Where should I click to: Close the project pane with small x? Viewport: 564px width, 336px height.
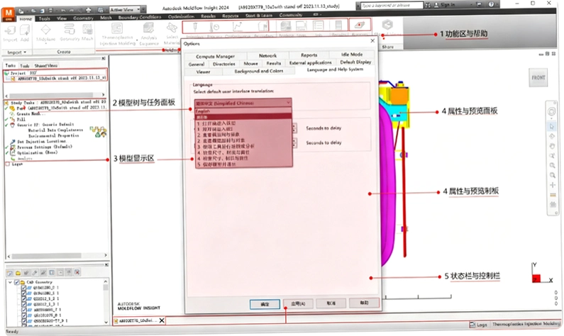[x=104, y=58]
